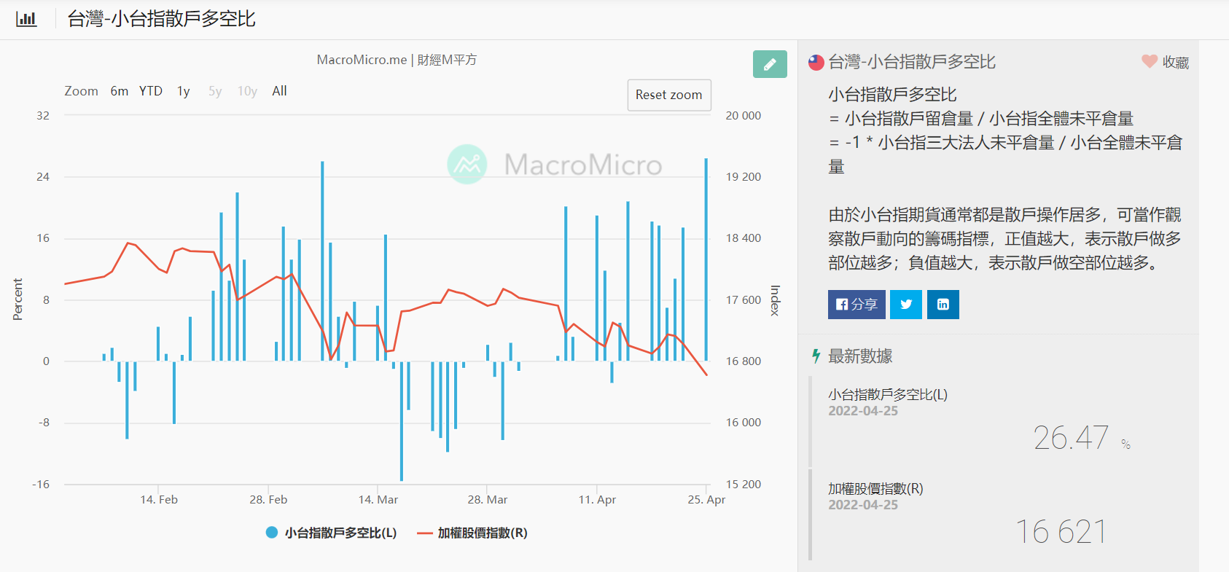Toggle 加權股價指數(R) legend series

point(472,533)
